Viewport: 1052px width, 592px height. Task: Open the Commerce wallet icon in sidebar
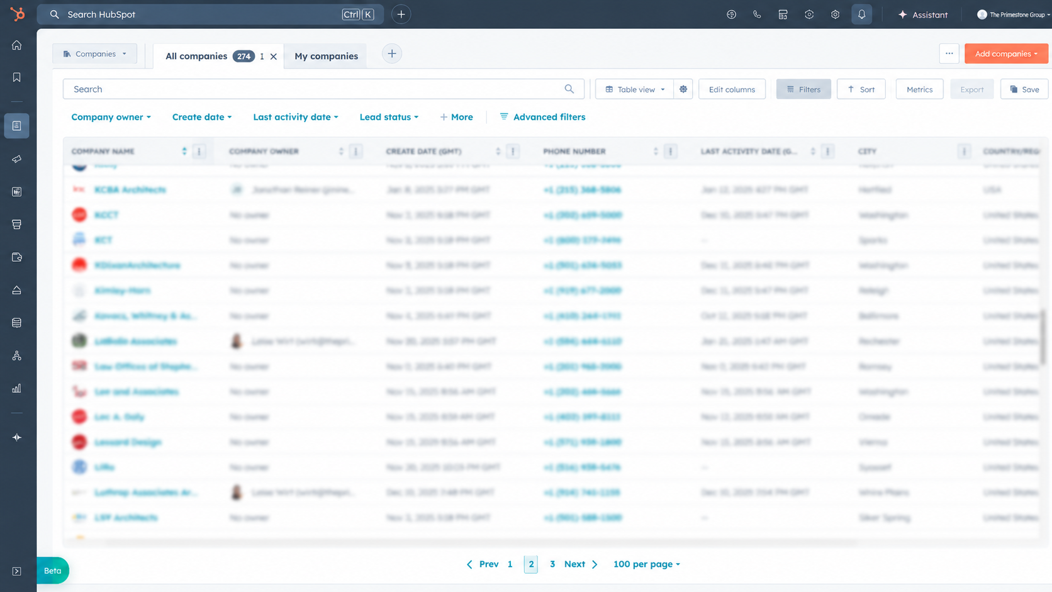17,257
